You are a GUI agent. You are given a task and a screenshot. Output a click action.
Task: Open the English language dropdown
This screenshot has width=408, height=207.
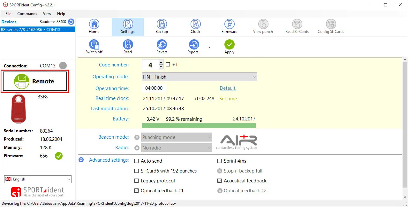(x=38, y=179)
